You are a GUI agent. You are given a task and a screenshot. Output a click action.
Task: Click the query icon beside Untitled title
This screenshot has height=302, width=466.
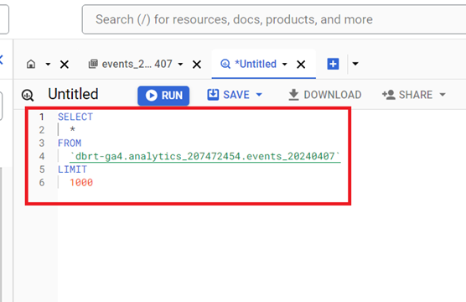point(28,95)
